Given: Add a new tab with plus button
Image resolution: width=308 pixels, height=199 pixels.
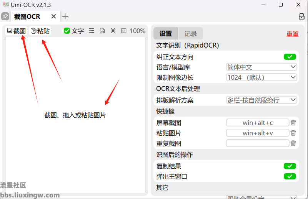Looking at the screenshot, I should point(65,16).
